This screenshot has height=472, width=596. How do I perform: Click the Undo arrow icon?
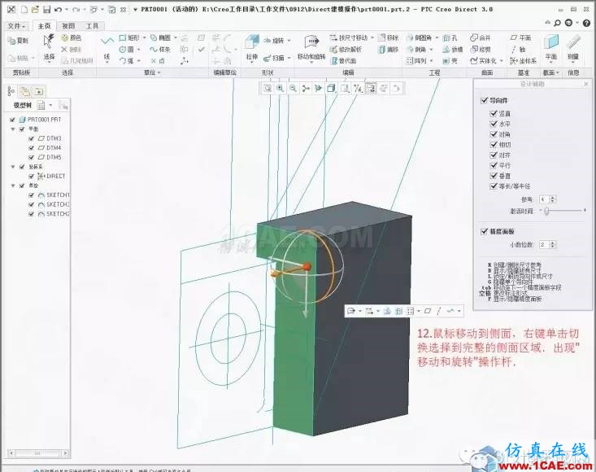tap(59, 9)
